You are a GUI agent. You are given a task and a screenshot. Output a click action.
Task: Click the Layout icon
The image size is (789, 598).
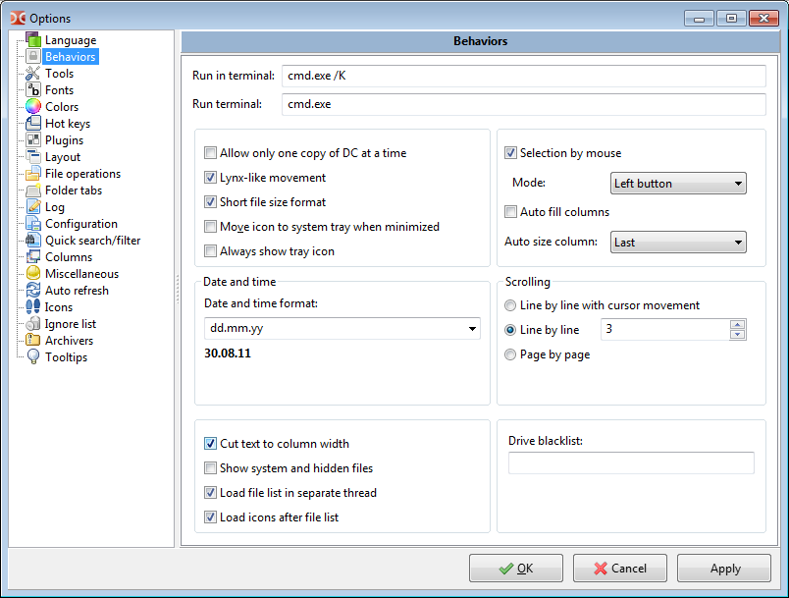tap(33, 156)
